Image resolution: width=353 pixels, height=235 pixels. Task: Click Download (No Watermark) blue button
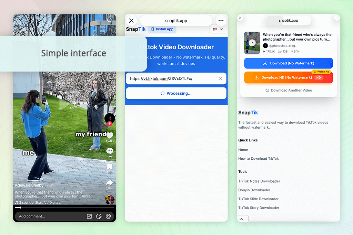point(289,63)
